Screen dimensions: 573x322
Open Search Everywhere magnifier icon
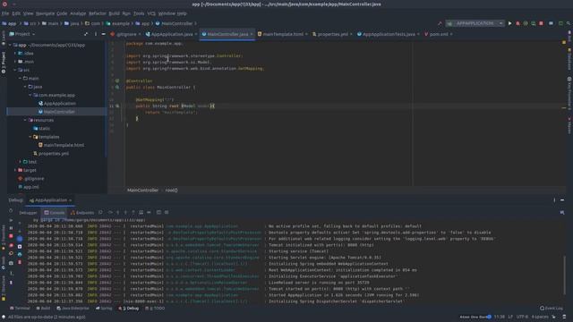[569, 23]
